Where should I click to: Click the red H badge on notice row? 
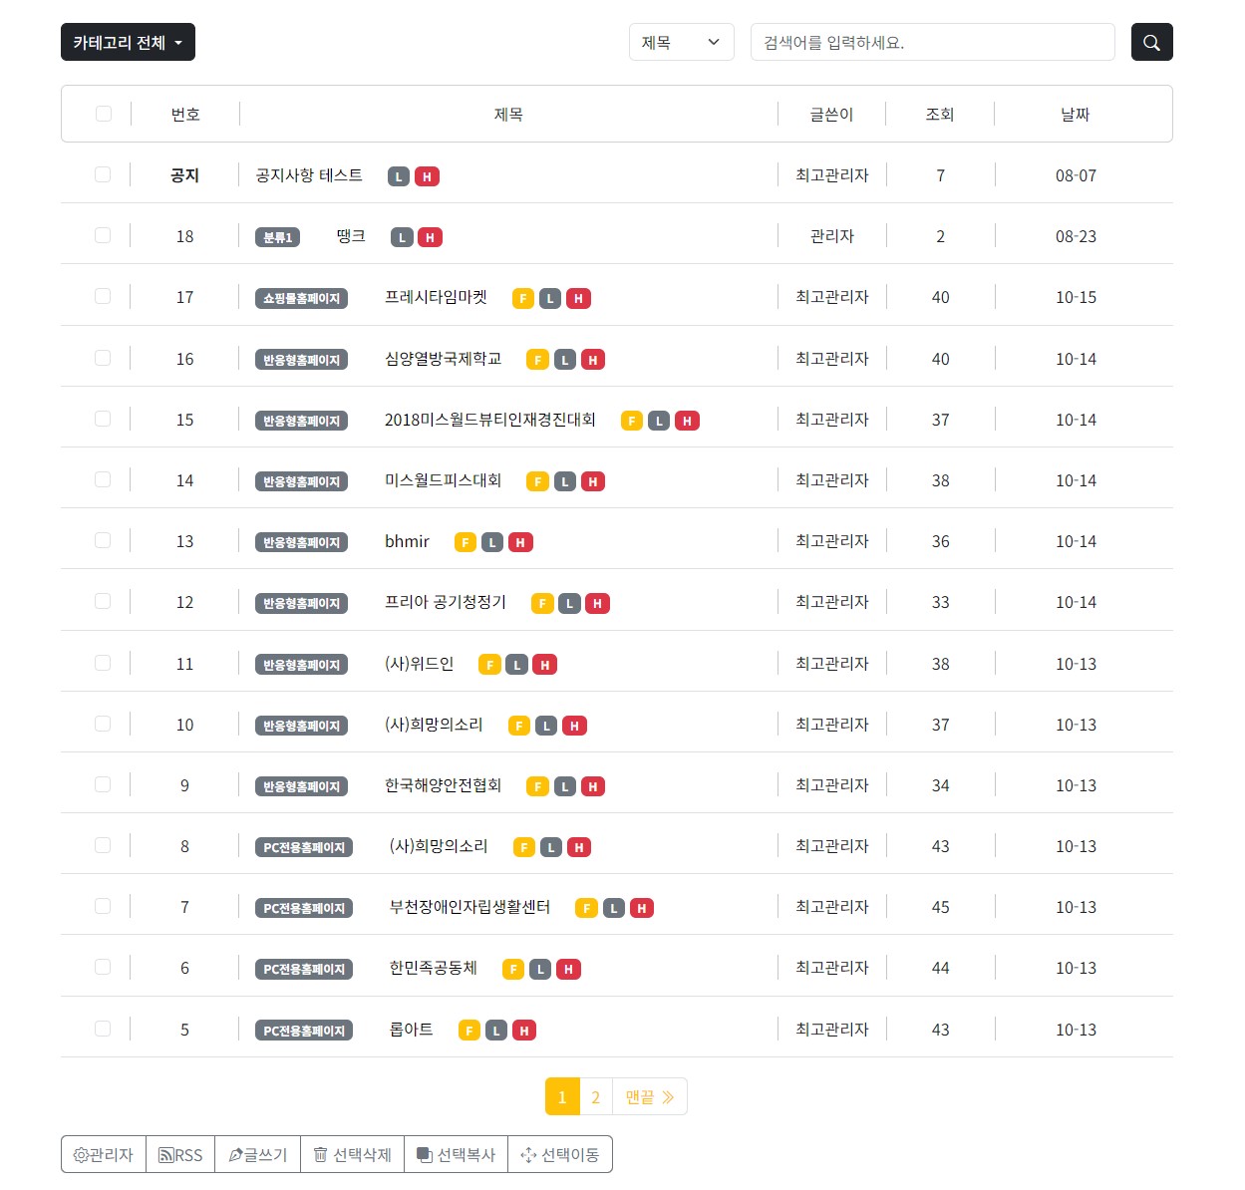click(427, 176)
